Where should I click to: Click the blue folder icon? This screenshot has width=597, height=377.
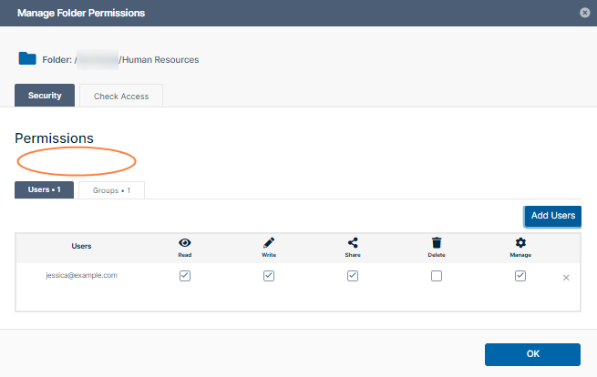(x=27, y=59)
